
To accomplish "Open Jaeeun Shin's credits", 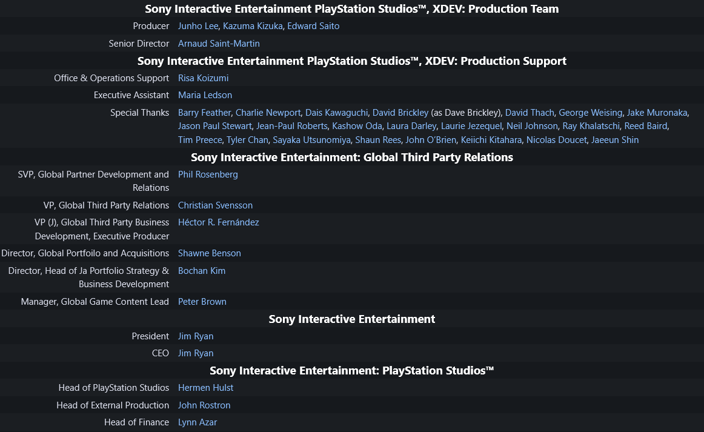I will point(615,140).
